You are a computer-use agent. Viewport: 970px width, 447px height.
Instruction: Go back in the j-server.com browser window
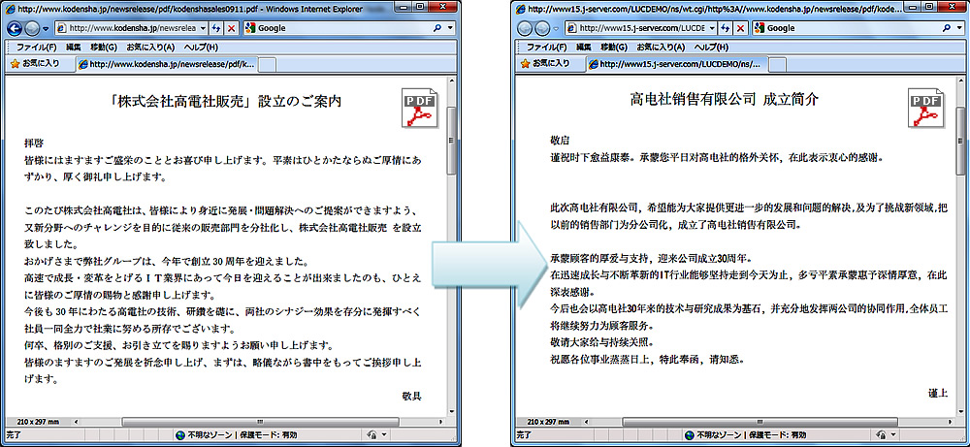(x=524, y=28)
